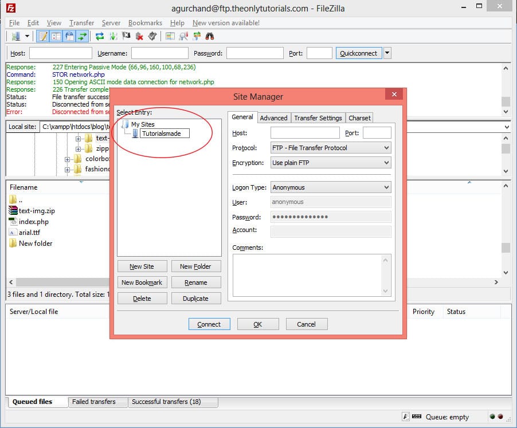517x428 pixels.
Task: Click the Connect button
Action: 209,324
